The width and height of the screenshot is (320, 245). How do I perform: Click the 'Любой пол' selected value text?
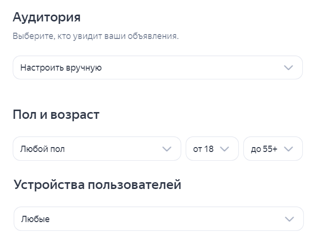pos(43,149)
